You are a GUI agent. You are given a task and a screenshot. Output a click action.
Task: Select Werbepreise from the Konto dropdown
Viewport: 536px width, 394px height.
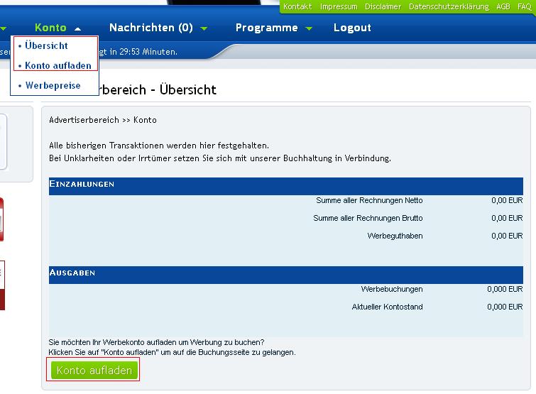(x=53, y=85)
